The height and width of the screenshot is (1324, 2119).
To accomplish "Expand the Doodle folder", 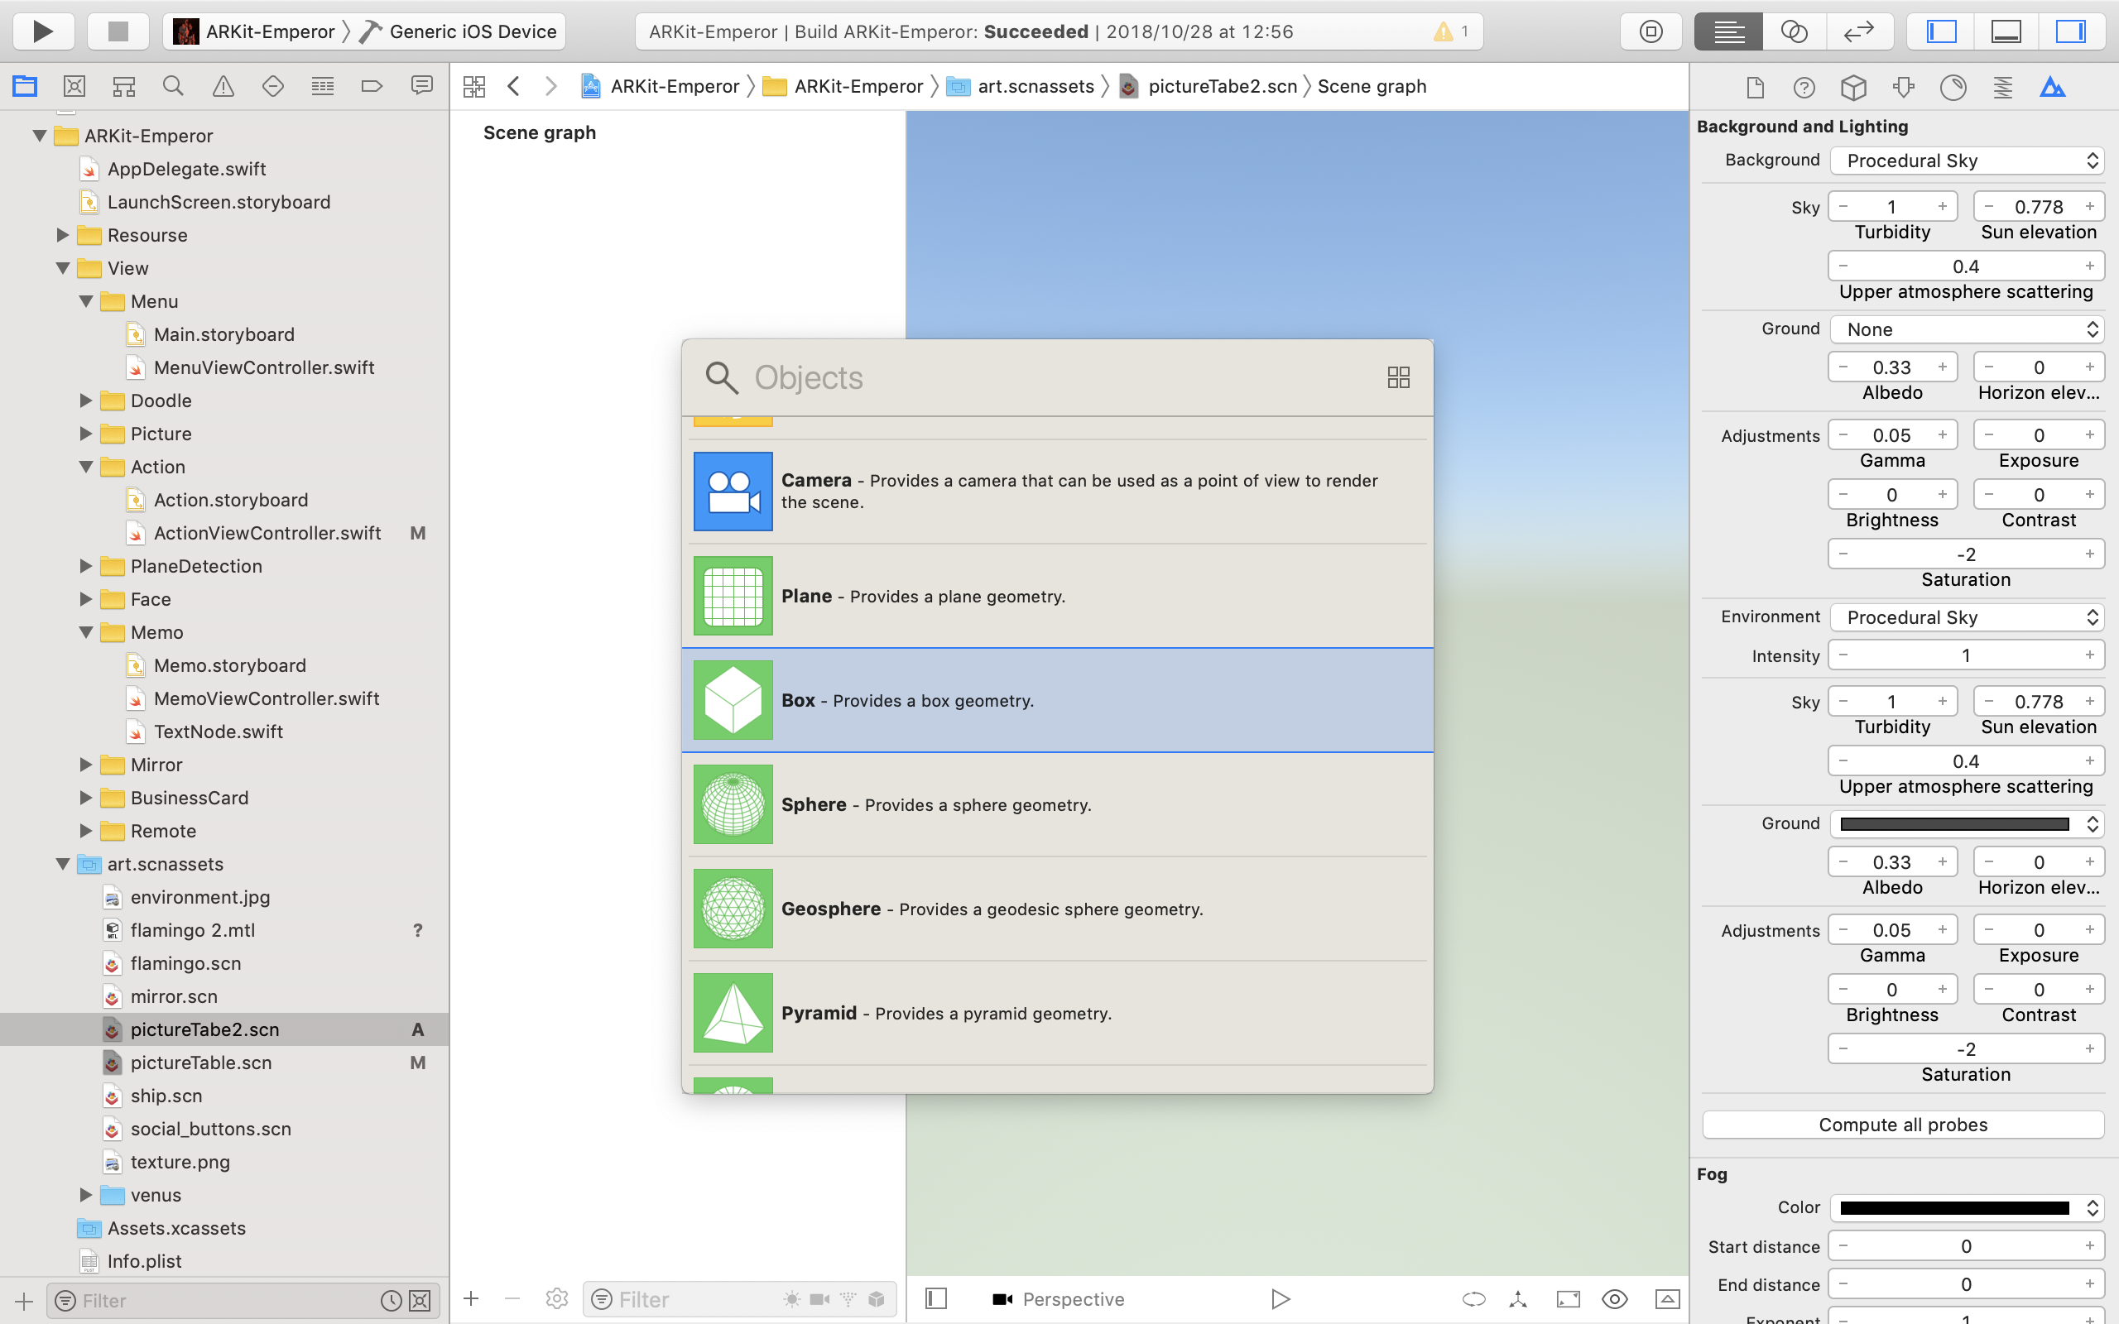I will tap(86, 401).
